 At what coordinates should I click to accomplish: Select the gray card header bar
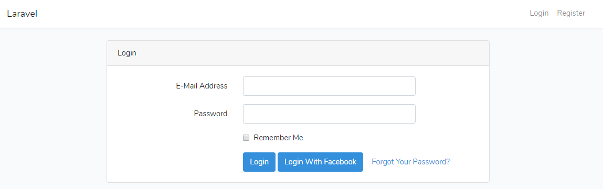298,53
